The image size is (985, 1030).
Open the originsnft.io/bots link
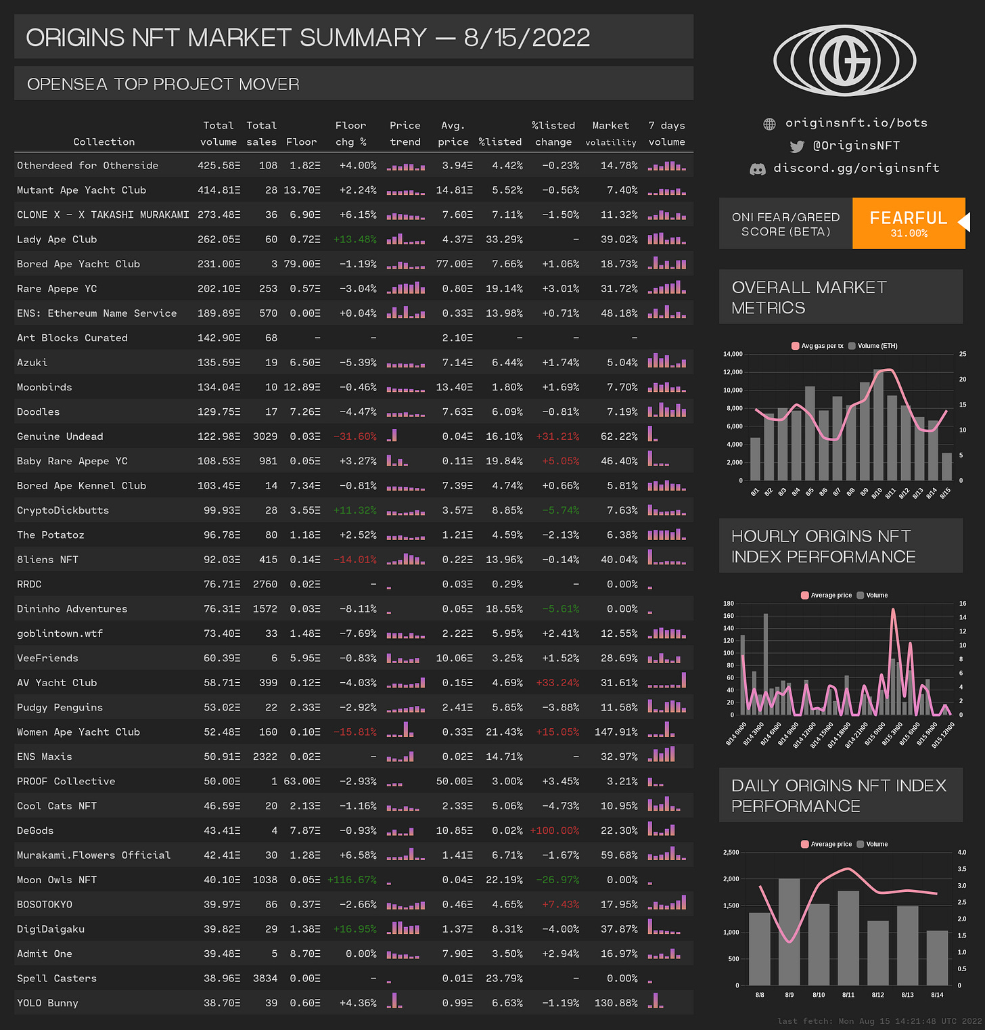click(856, 123)
